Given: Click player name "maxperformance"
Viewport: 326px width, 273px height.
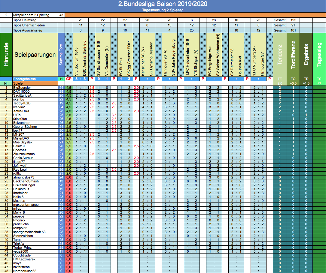Looking at the screenshot, I should point(26,205).
